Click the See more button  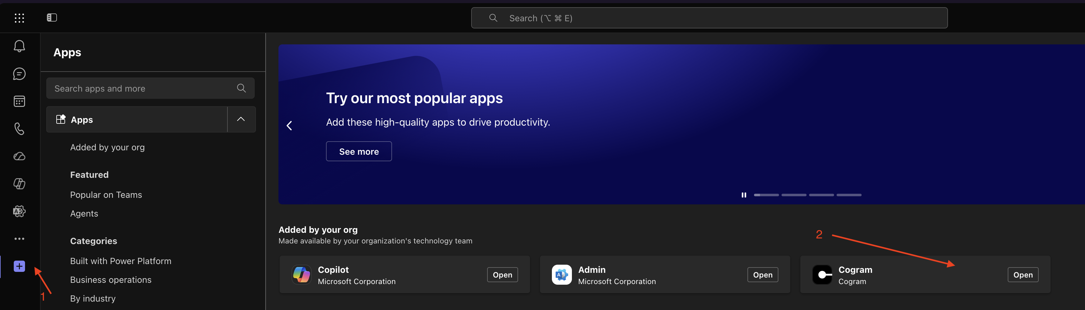click(x=359, y=152)
